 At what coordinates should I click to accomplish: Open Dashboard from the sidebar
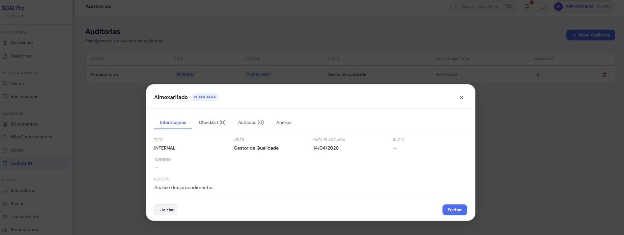(x=22, y=43)
